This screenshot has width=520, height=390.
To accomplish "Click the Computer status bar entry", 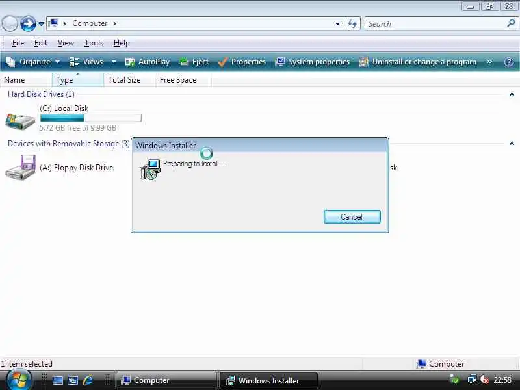I will [x=440, y=364].
